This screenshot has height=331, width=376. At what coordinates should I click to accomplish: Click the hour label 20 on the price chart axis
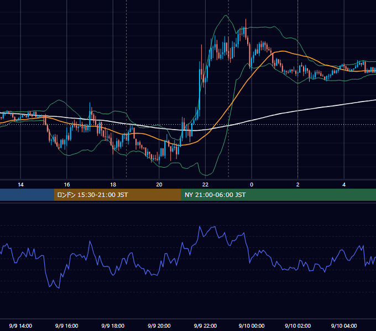[159, 185]
